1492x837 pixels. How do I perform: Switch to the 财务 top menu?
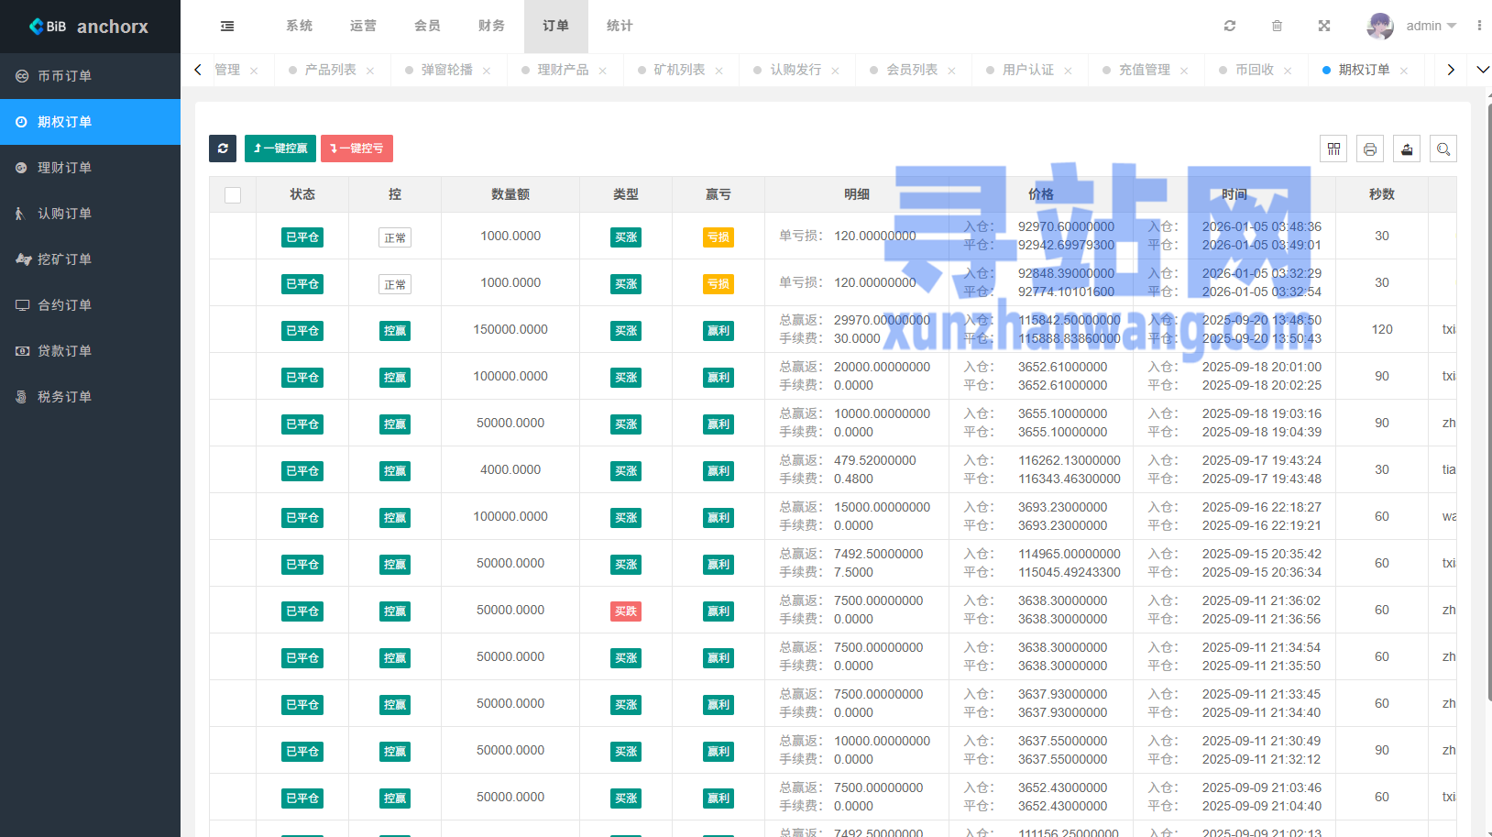[491, 27]
